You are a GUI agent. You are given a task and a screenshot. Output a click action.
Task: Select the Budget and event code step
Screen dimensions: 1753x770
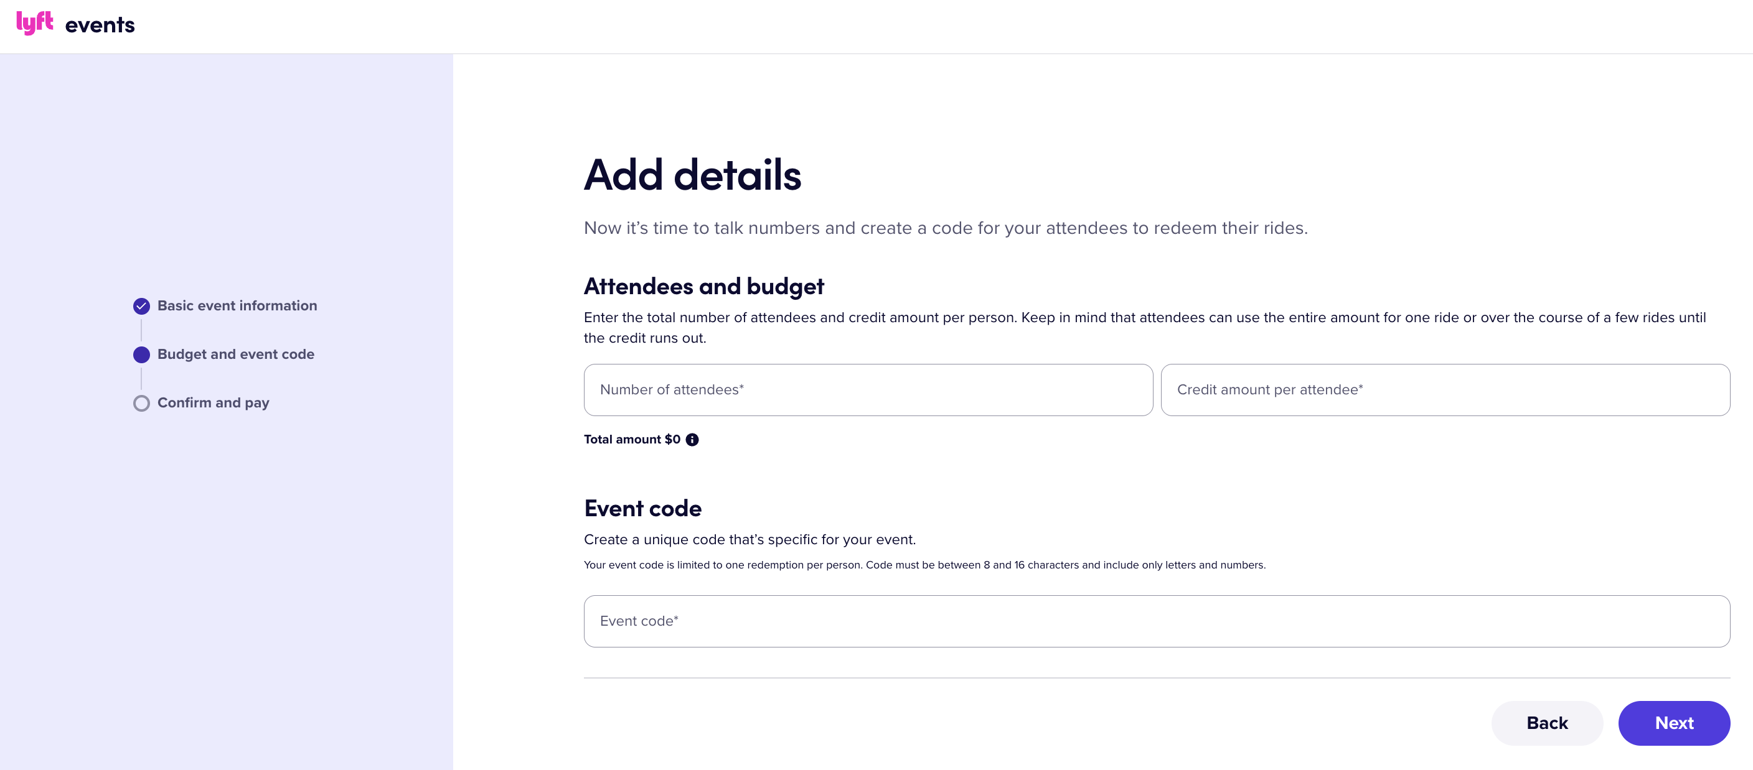pyautogui.click(x=235, y=354)
